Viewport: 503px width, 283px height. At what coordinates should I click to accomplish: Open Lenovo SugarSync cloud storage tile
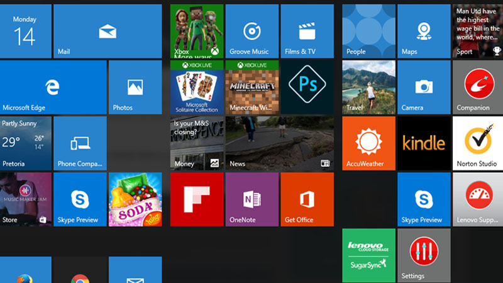click(x=368, y=255)
